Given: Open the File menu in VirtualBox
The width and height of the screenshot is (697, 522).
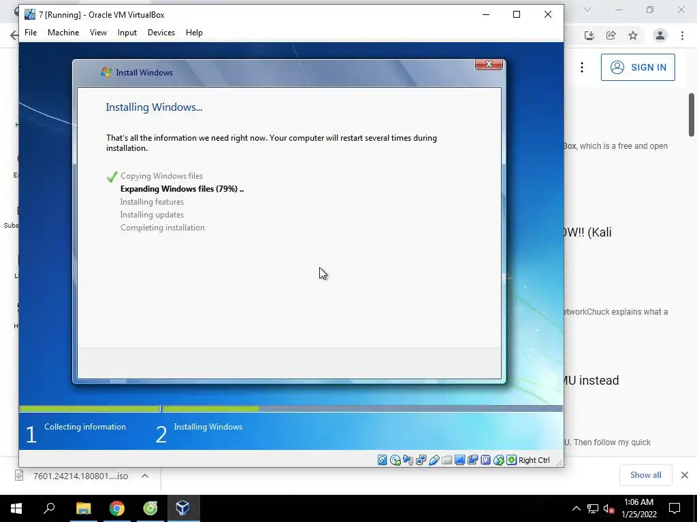Looking at the screenshot, I should (31, 33).
